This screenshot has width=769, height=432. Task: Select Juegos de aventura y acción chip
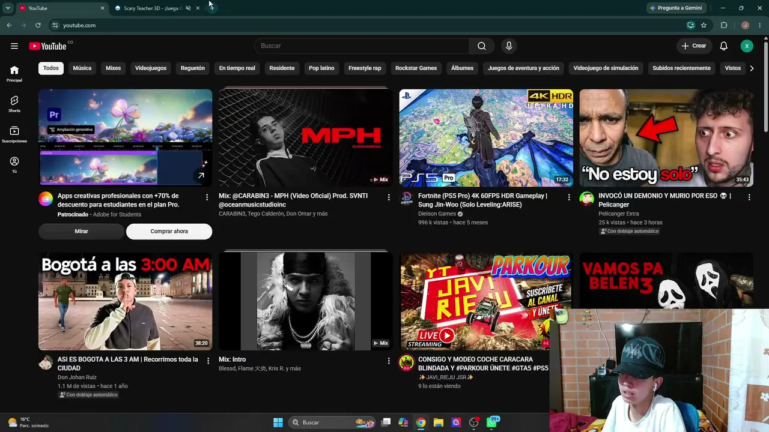coord(524,68)
